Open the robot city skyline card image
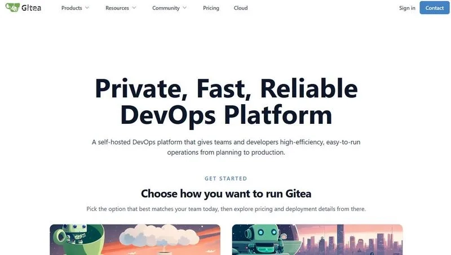This screenshot has height=255, width=451. [317, 240]
